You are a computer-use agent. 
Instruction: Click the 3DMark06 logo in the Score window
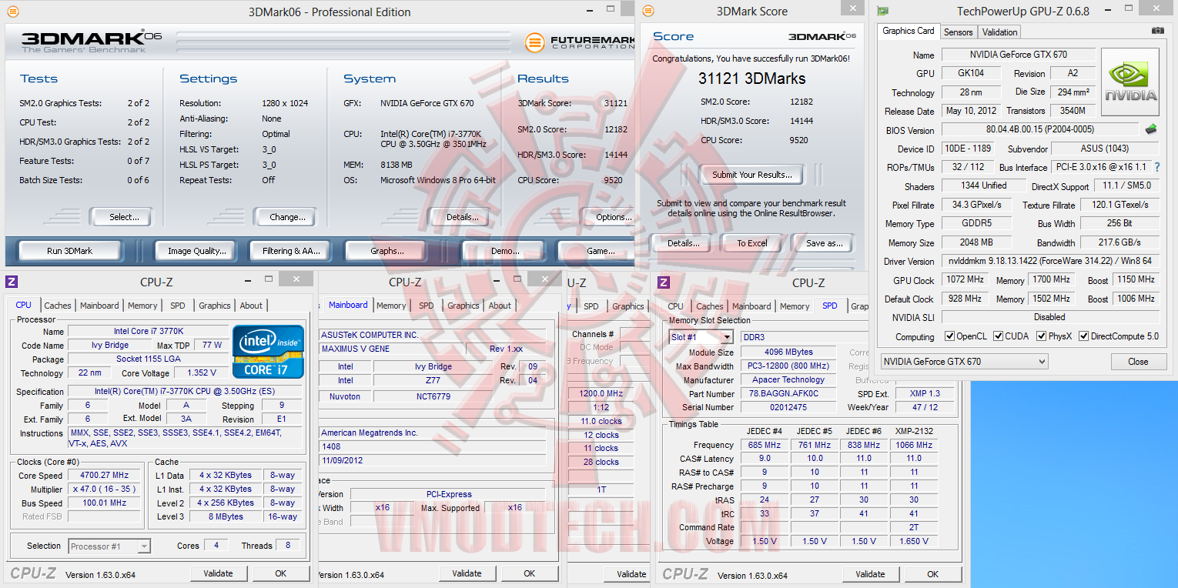(x=822, y=36)
